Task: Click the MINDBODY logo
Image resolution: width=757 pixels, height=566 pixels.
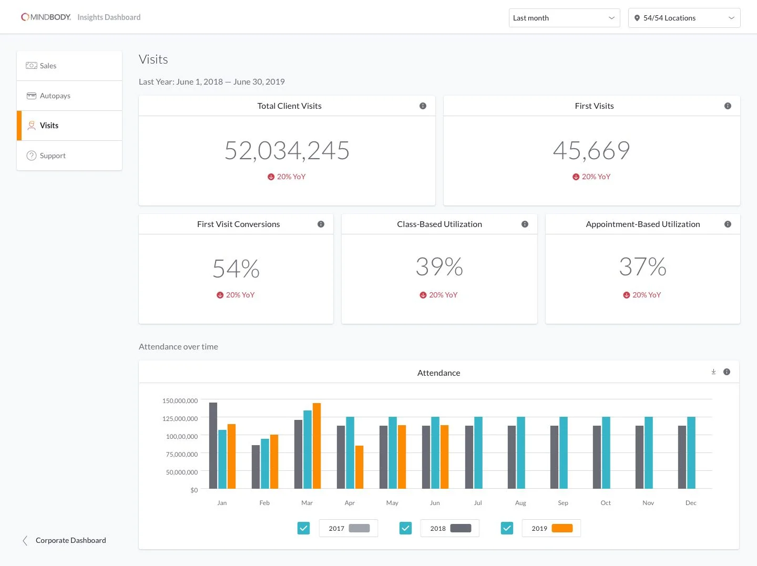Action: pos(46,17)
